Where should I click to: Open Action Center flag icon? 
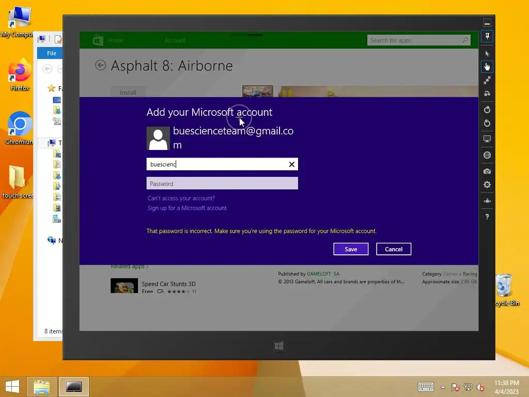click(x=455, y=387)
